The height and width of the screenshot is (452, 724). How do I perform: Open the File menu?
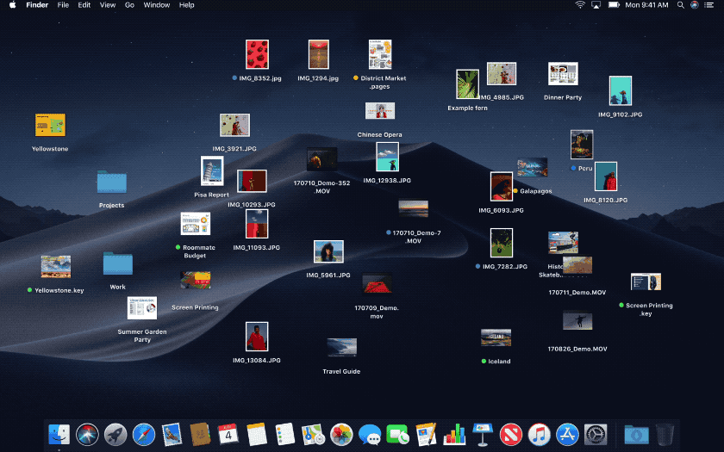point(63,5)
